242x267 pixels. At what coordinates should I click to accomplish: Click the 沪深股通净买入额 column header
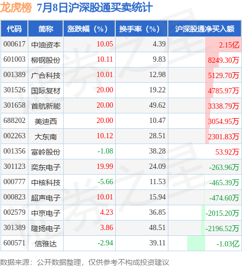(x=205, y=28)
